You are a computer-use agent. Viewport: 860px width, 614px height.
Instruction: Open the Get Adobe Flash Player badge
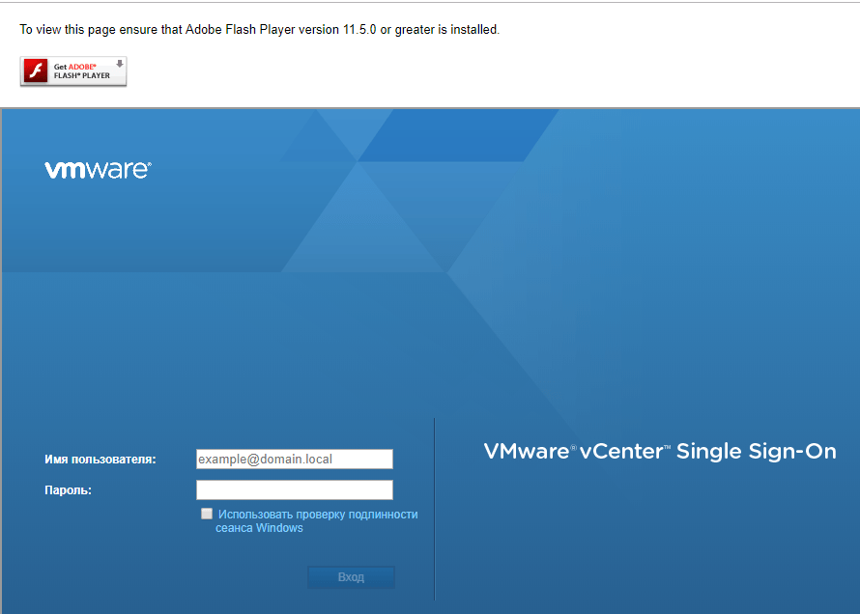pos(73,70)
